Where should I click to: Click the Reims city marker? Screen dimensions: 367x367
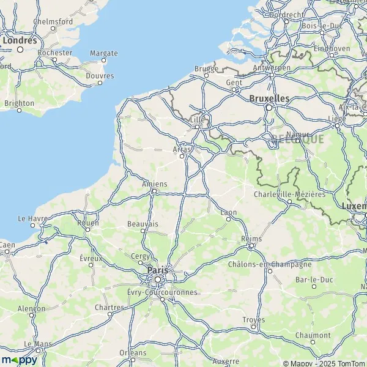click(x=251, y=246)
